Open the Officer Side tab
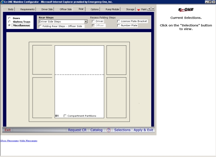Viewport: 216px width, 157px height. point(65,9)
